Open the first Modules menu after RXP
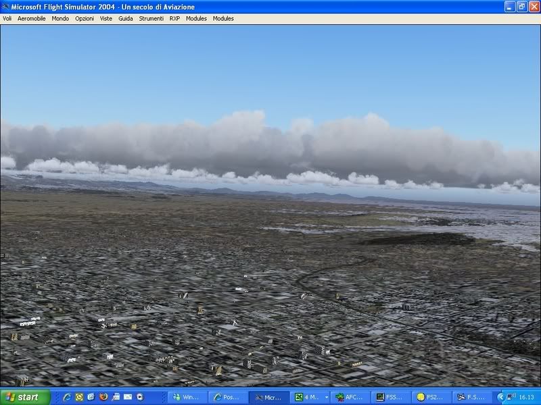The height and width of the screenshot is (405, 541). tap(196, 19)
